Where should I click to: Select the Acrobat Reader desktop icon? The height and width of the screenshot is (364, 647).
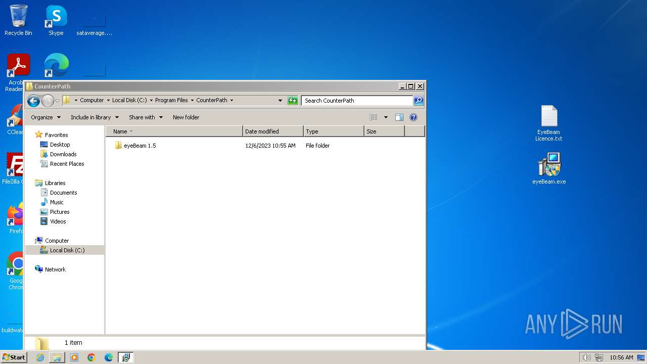(x=15, y=72)
